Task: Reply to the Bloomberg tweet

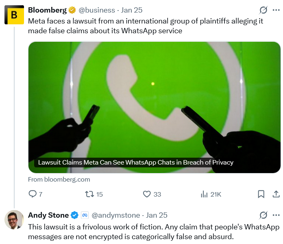Action: (x=33, y=194)
